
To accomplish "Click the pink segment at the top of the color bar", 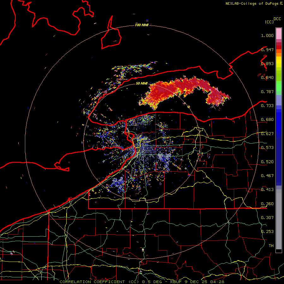I will coord(279,33).
